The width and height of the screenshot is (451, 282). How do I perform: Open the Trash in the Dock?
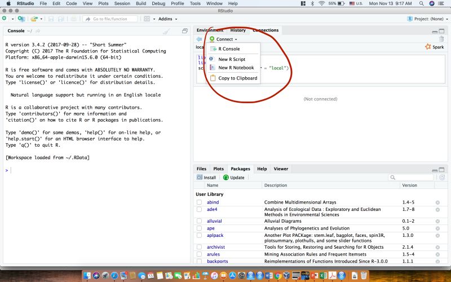click(364, 276)
